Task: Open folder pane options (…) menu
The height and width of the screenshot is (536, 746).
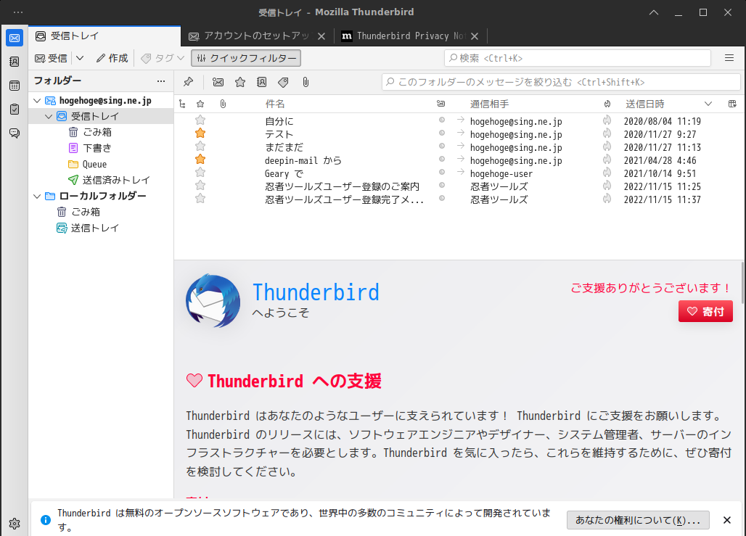Action: (x=161, y=81)
